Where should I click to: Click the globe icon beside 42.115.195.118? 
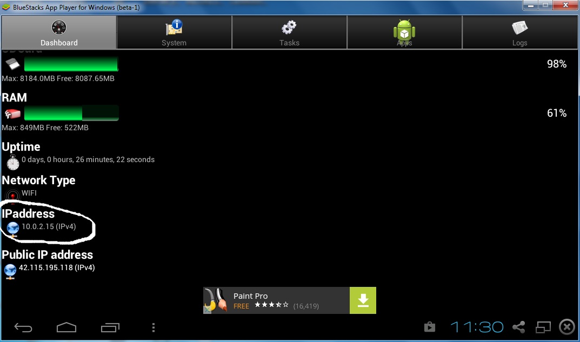tap(10, 271)
